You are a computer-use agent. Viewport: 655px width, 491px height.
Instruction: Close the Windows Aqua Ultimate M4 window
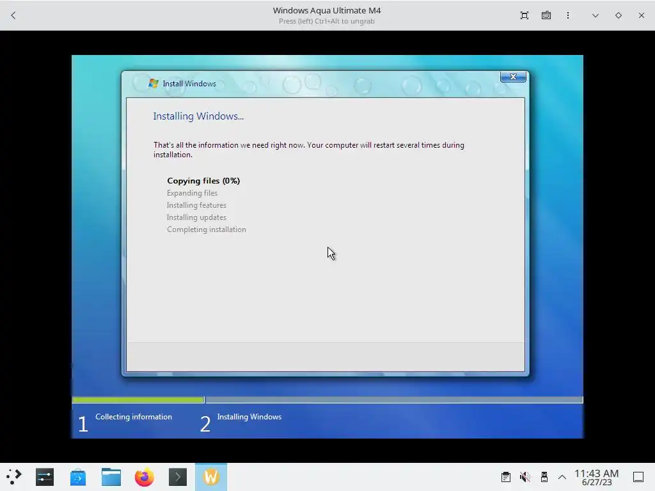[x=641, y=15]
